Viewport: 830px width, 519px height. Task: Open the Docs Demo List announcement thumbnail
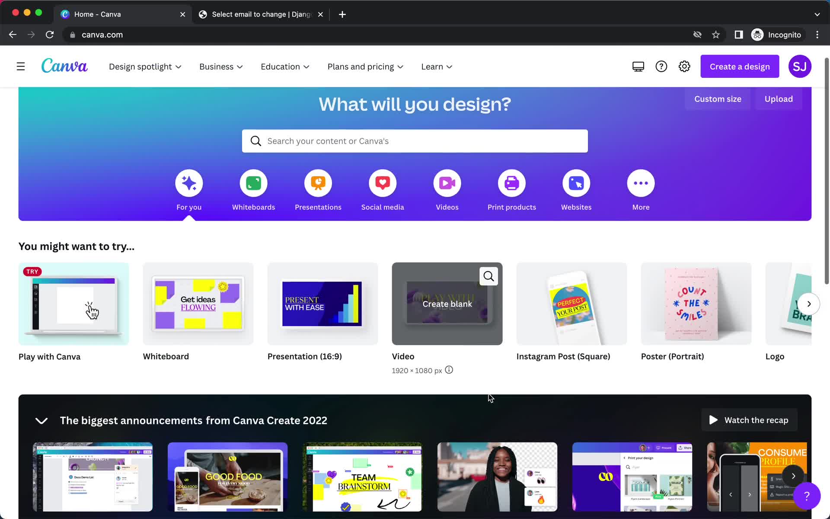click(x=93, y=477)
